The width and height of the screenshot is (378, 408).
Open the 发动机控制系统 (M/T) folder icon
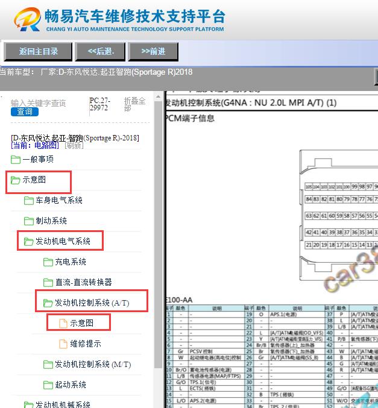[48, 364]
